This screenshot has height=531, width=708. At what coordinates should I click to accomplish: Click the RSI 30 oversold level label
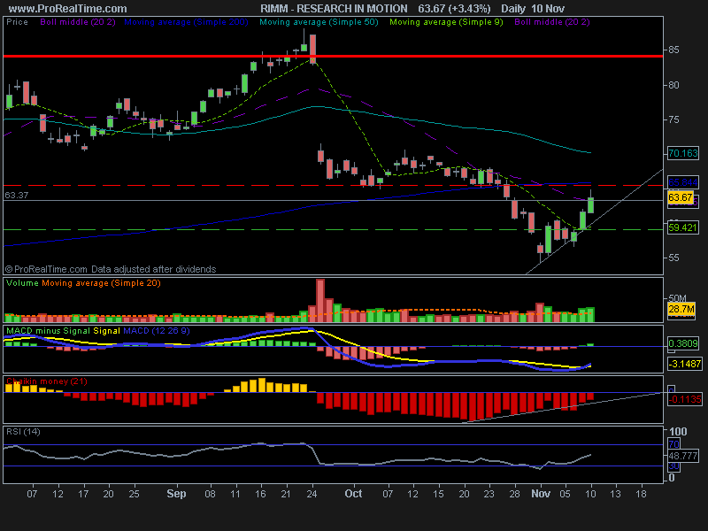coord(673,466)
